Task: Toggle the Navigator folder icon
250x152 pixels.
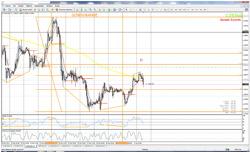Action: tap(39, 10)
